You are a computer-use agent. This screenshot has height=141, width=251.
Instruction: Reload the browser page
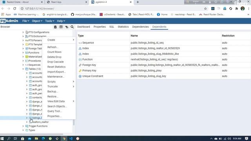point(15,9)
